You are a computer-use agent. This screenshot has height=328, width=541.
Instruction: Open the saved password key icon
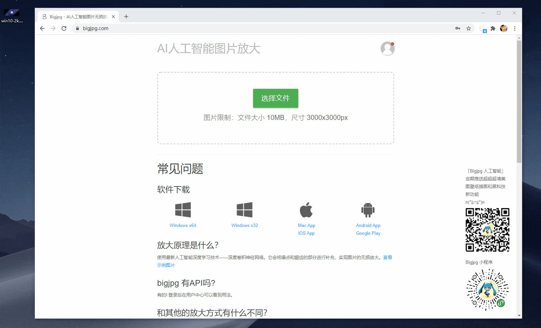point(458,28)
